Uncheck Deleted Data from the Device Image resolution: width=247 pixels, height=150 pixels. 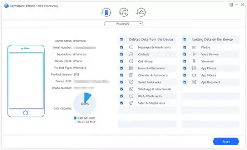(121, 39)
